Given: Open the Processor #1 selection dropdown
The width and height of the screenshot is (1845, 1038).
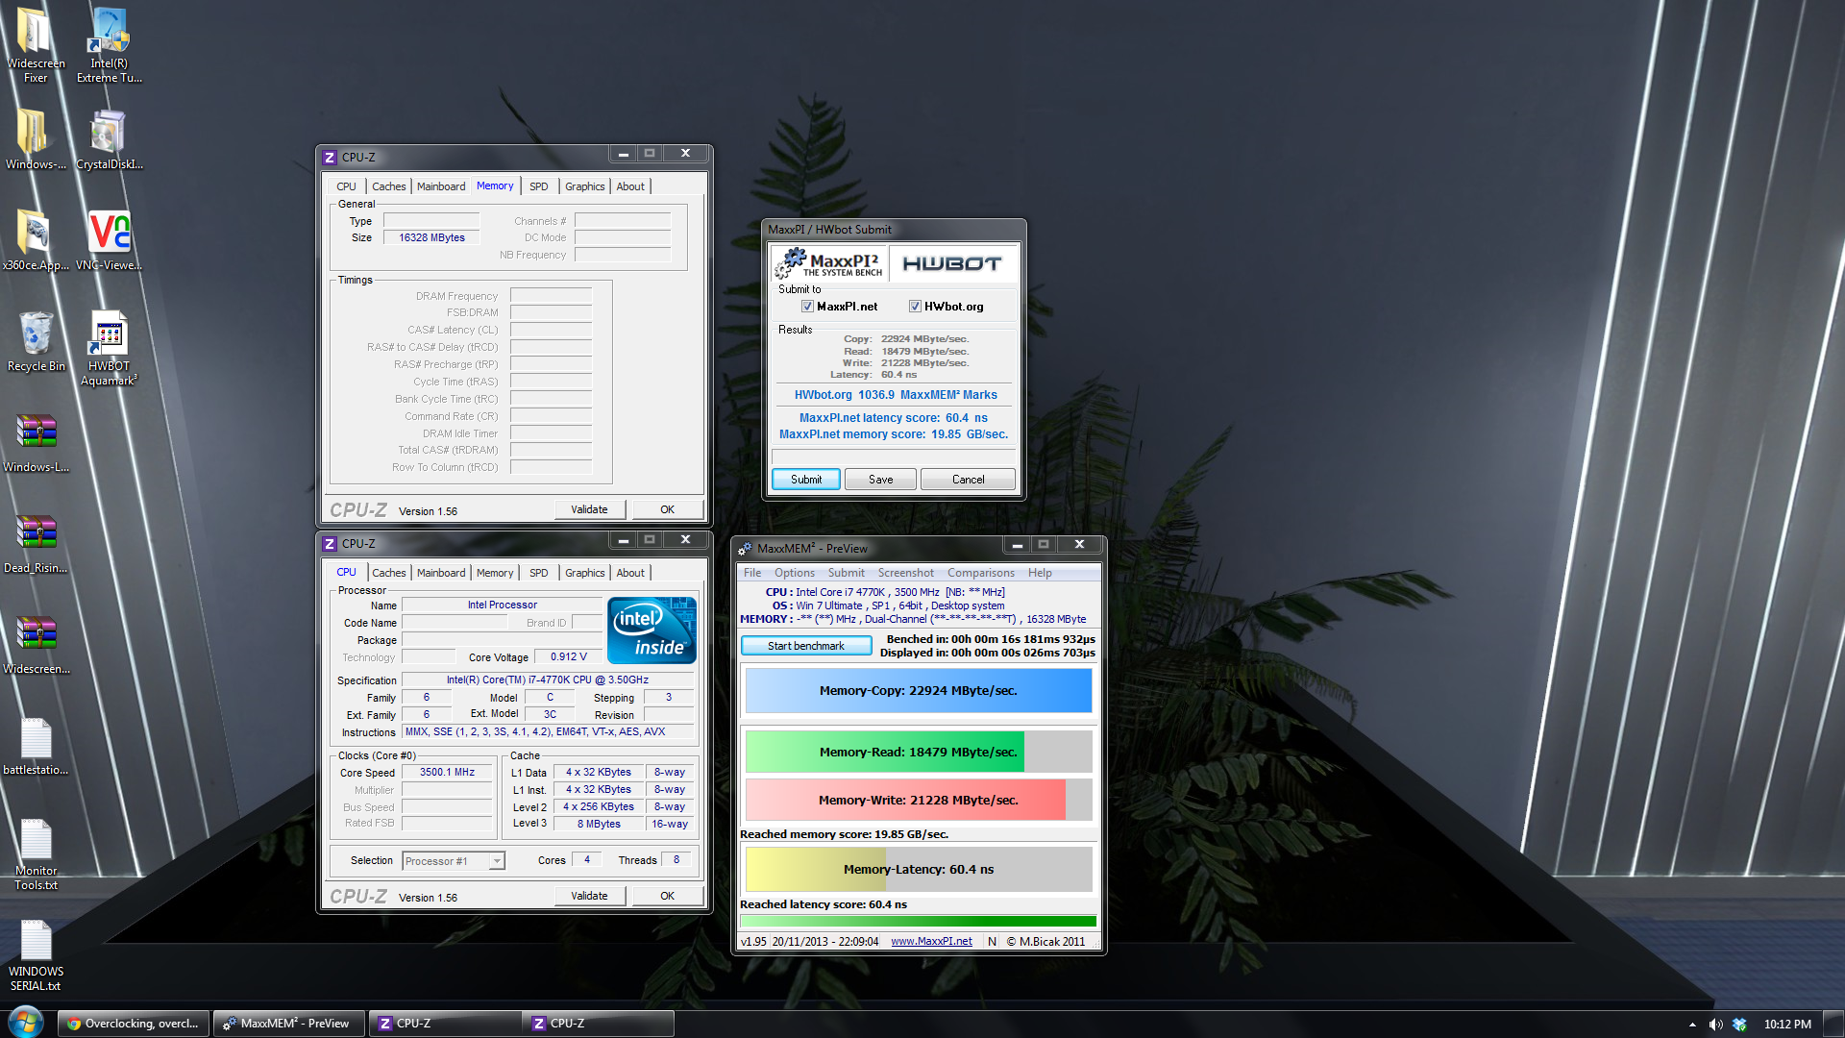Looking at the screenshot, I should click(x=497, y=861).
